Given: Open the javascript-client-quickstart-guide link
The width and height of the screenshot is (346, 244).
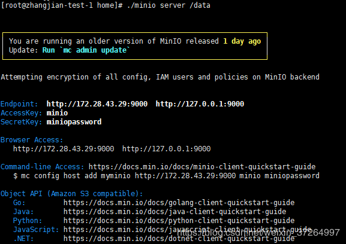Looking at the screenshot, I should (187, 230).
